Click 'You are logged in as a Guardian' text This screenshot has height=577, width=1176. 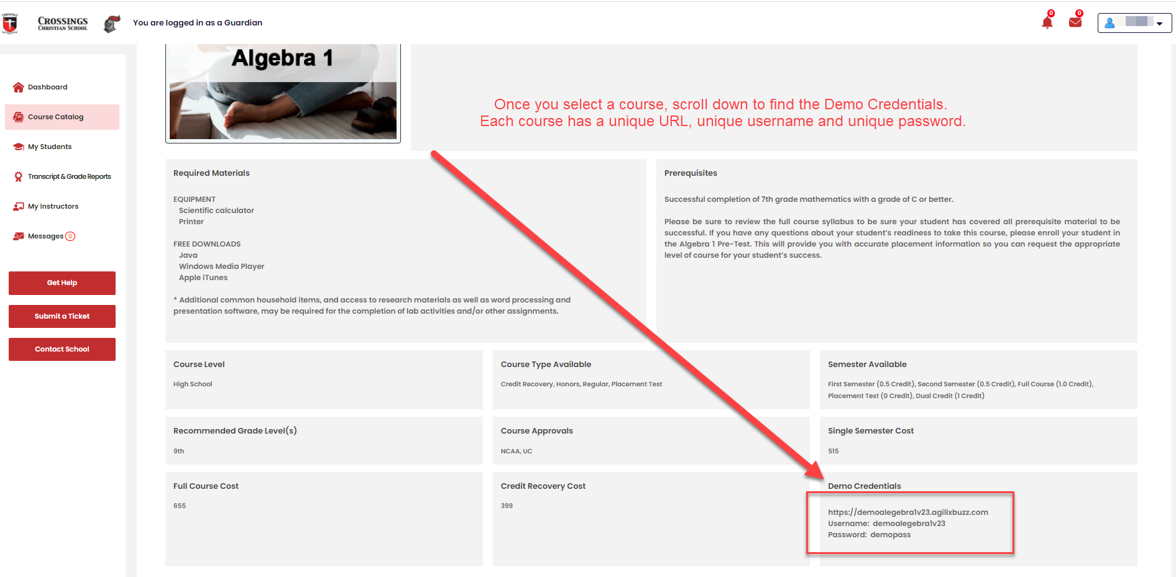(198, 22)
